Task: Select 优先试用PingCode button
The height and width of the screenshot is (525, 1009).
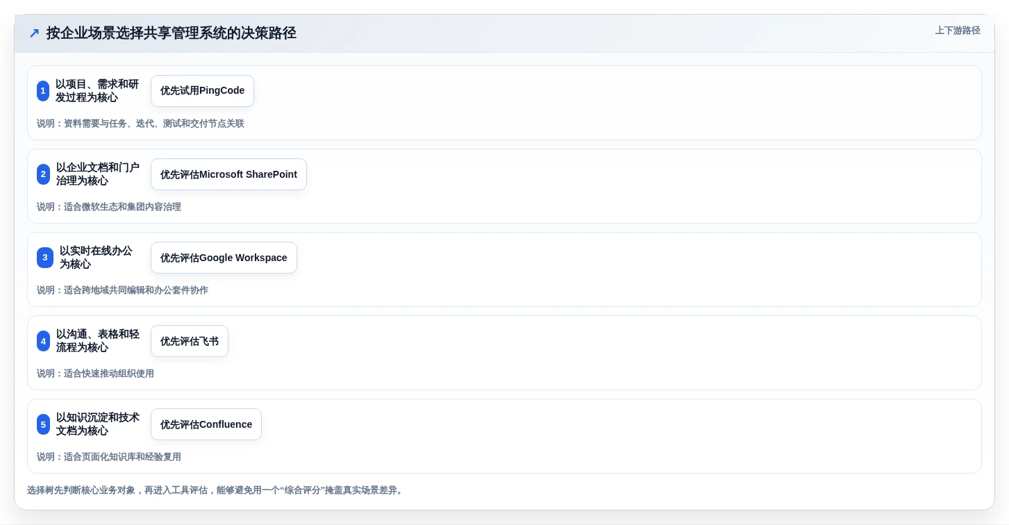Action: coord(202,91)
